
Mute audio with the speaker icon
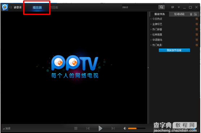click(x=125, y=128)
